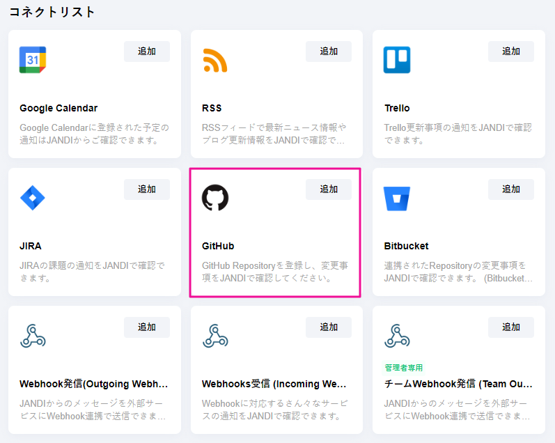Click the GitHub Repositoryを登録し description
Viewport: 555px width, 443px height.
click(275, 272)
